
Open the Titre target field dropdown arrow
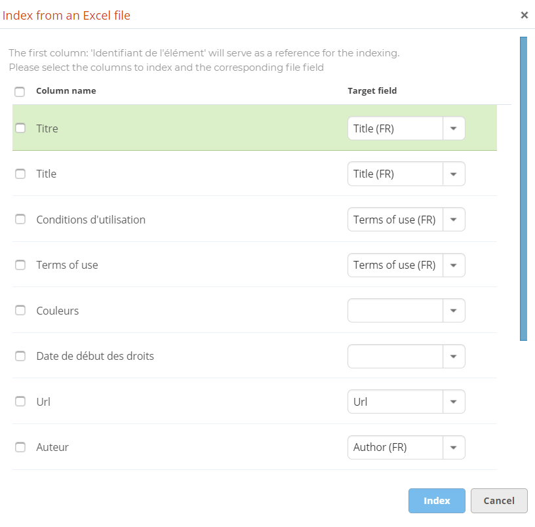pyautogui.click(x=454, y=128)
